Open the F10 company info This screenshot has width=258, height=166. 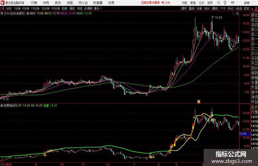coord(223,8)
